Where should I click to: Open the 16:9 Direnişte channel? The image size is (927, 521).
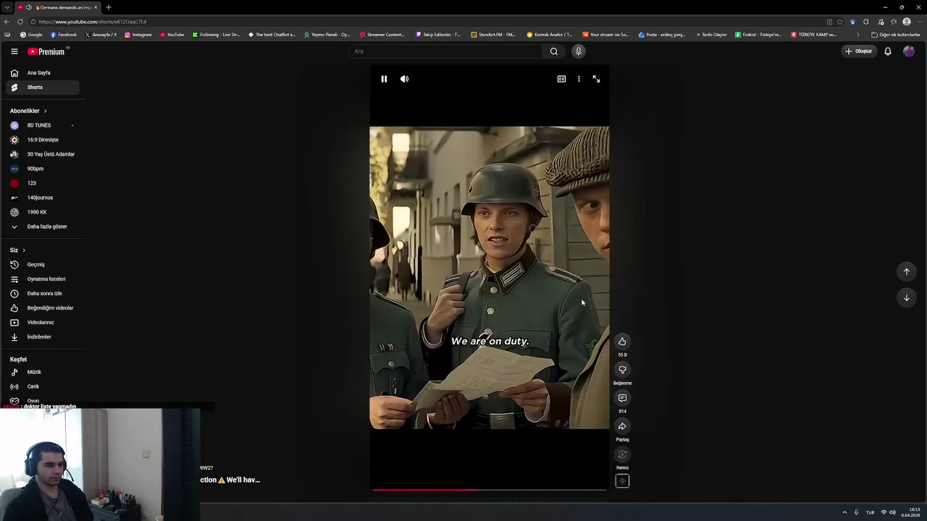pos(42,140)
